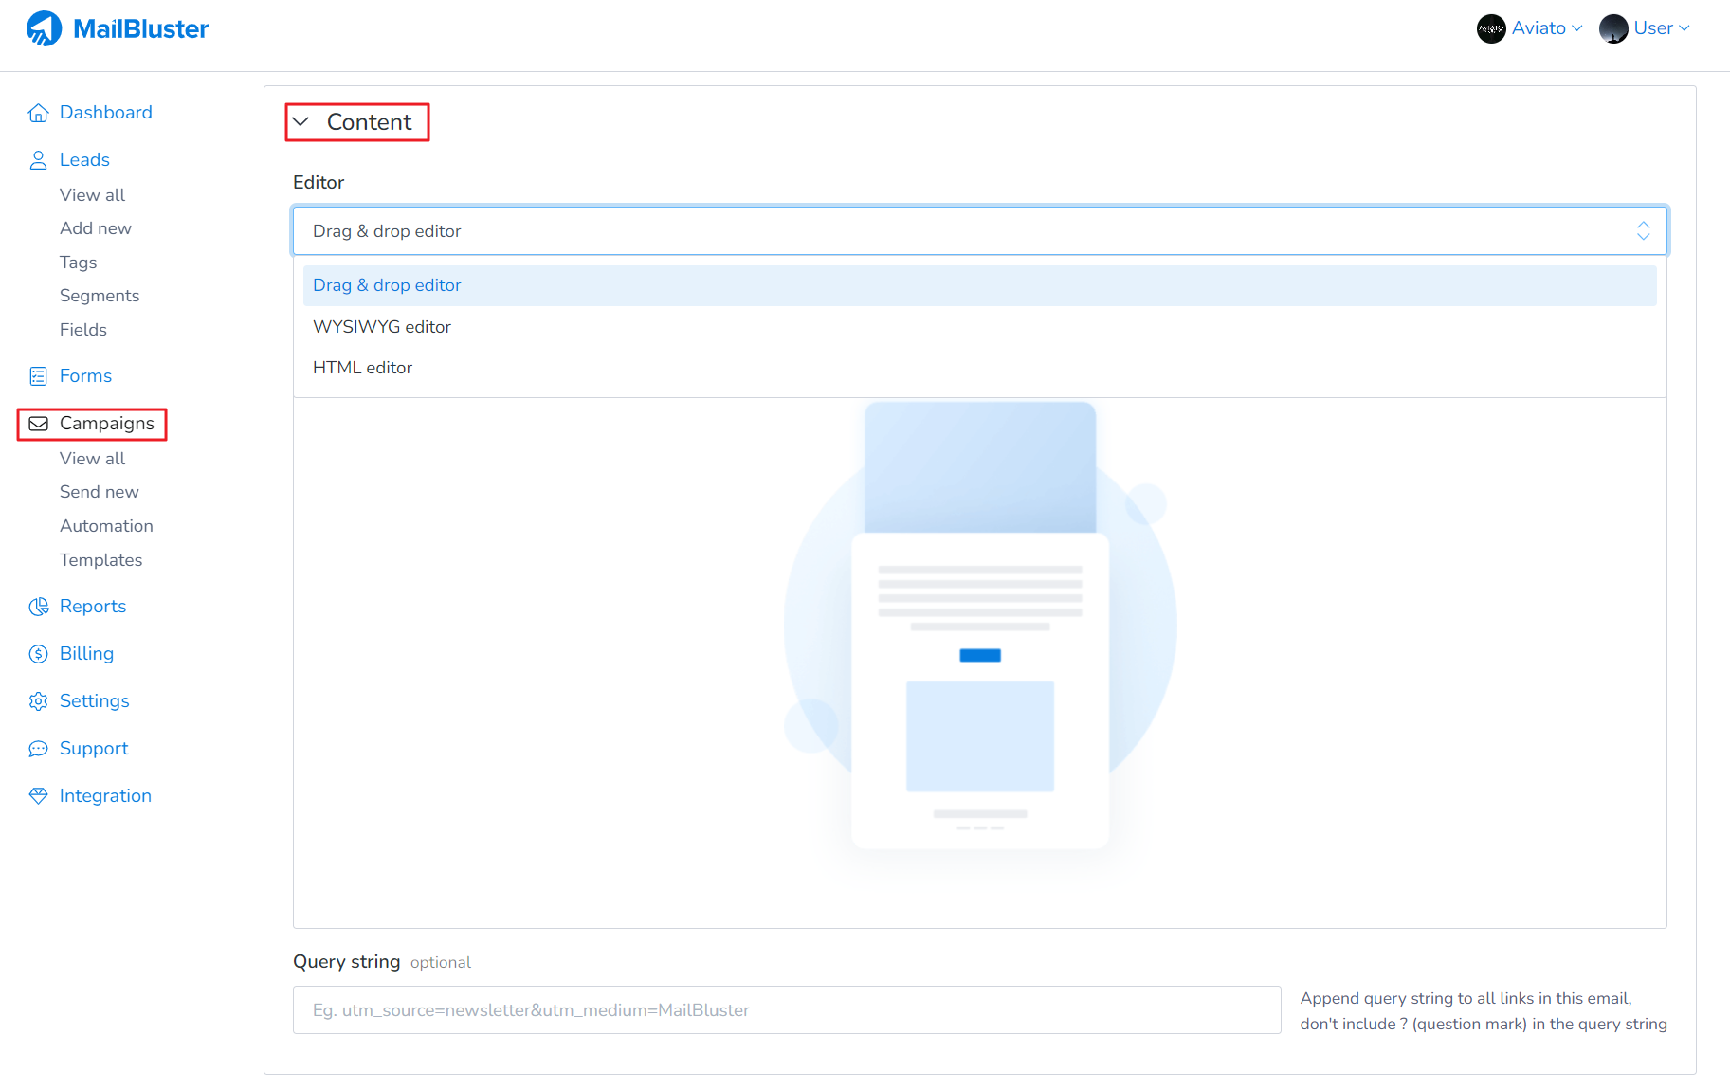Click the Leads person icon

click(38, 160)
